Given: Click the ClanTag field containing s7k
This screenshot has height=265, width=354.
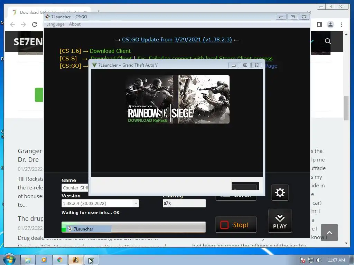Looking at the screenshot, I should pyautogui.click(x=184, y=203).
